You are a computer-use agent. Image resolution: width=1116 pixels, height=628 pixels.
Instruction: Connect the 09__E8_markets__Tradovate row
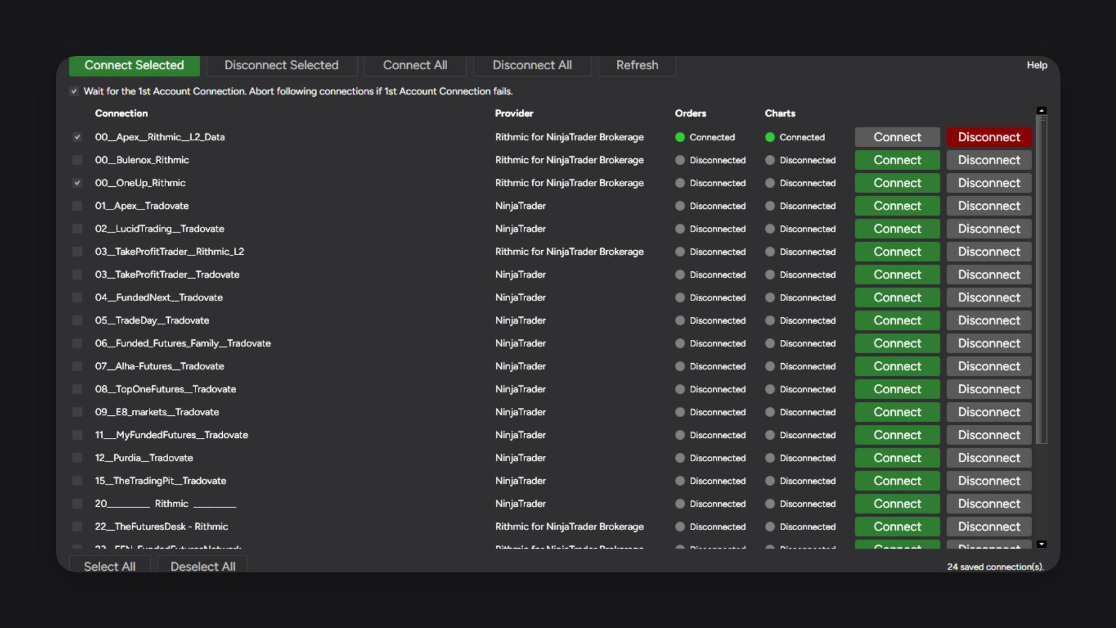click(897, 412)
